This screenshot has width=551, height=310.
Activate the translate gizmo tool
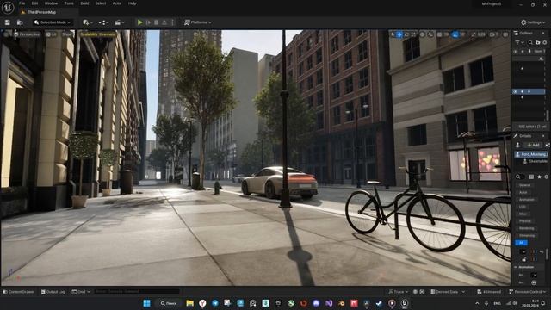pyautogui.click(x=399, y=34)
